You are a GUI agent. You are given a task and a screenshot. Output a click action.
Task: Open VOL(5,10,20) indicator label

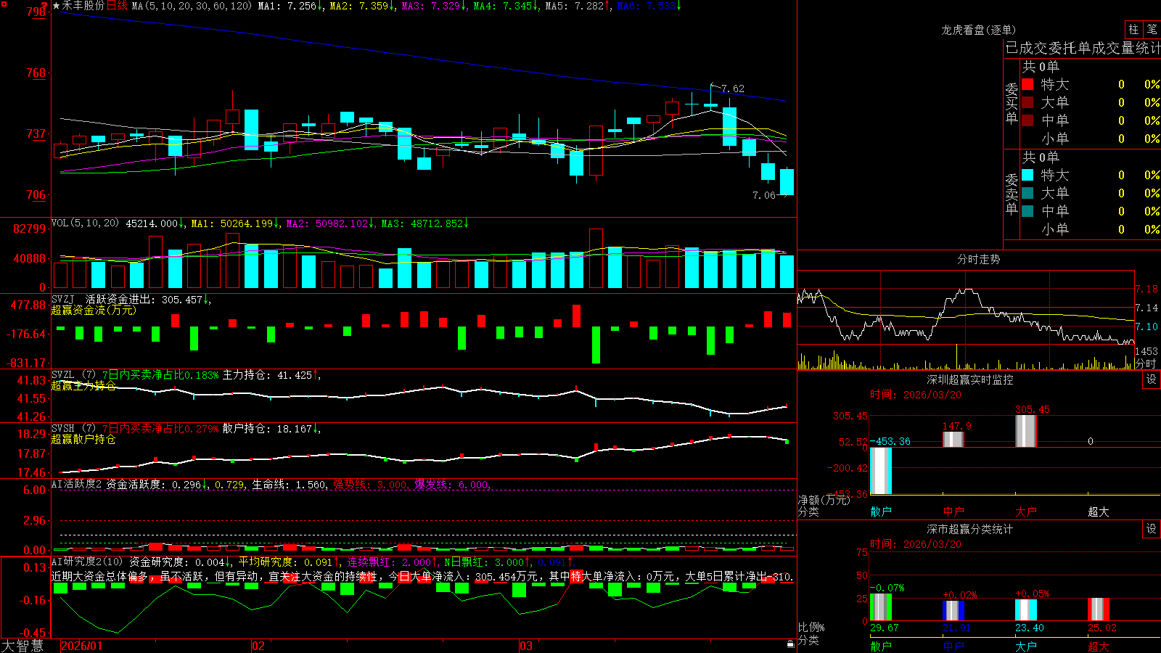tap(85, 223)
